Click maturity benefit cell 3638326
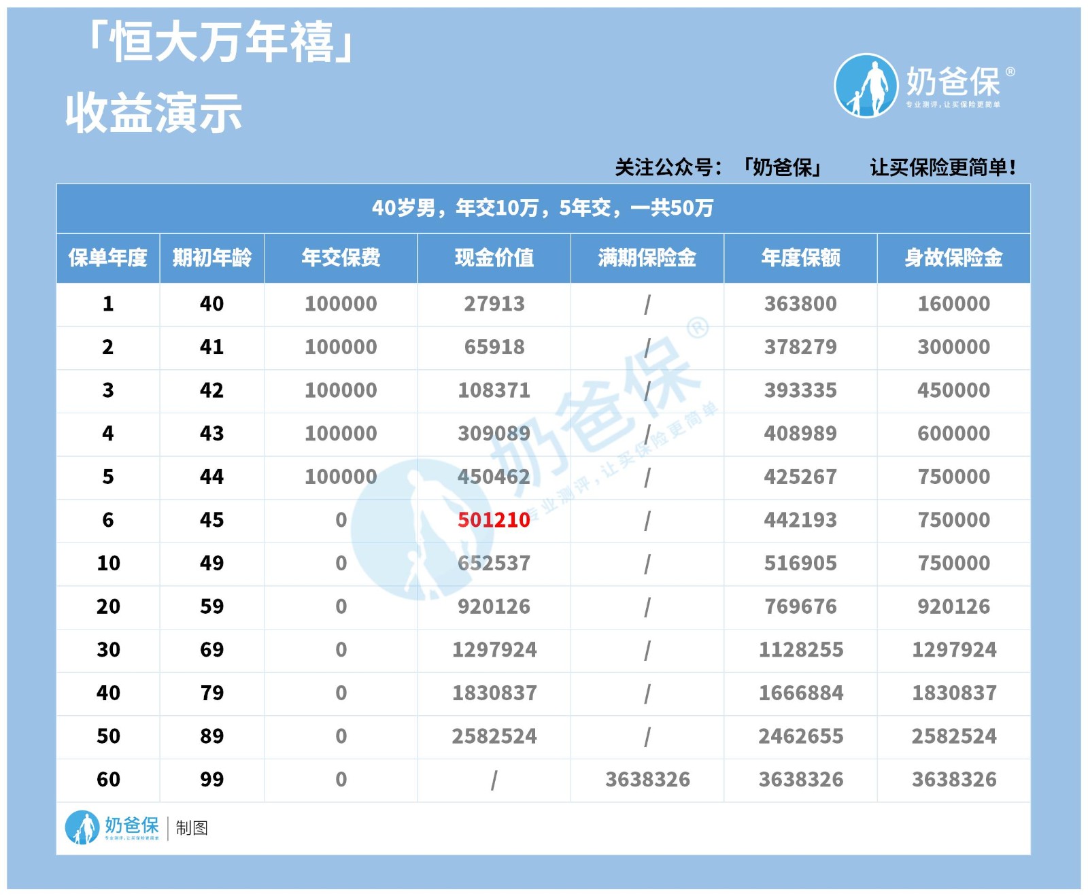Viewport: 1088px width, 896px height. click(648, 779)
